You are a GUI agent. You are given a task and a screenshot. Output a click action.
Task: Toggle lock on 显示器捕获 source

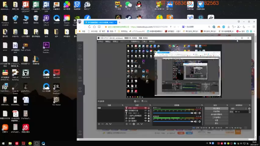coord(149,121)
